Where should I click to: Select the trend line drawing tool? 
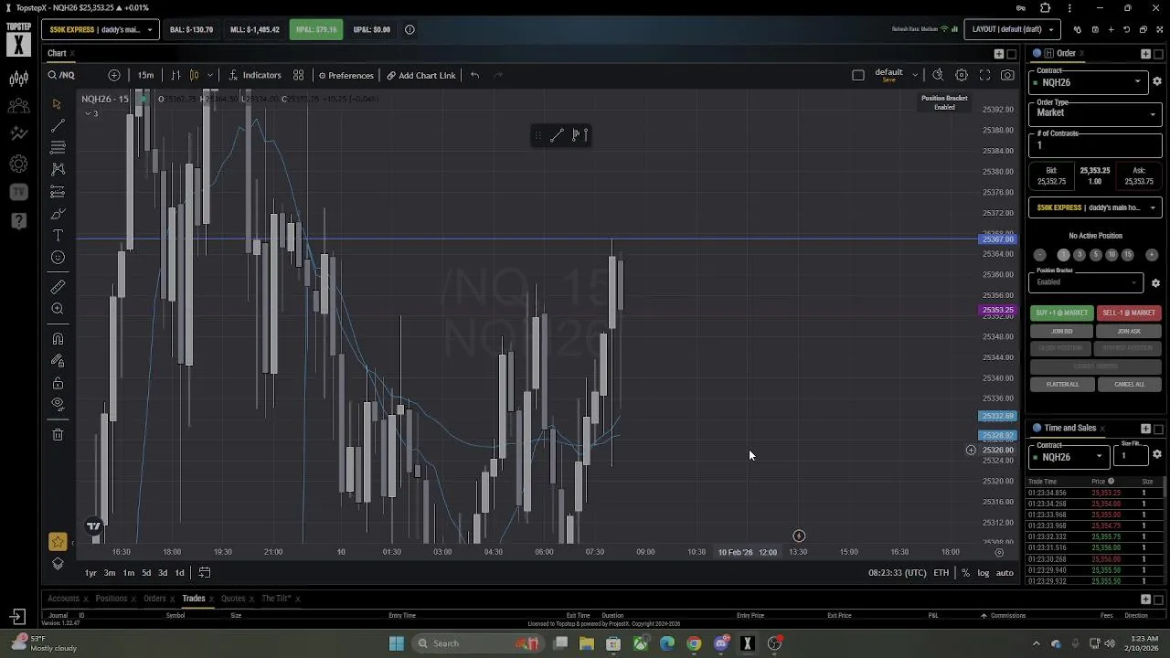(58, 125)
